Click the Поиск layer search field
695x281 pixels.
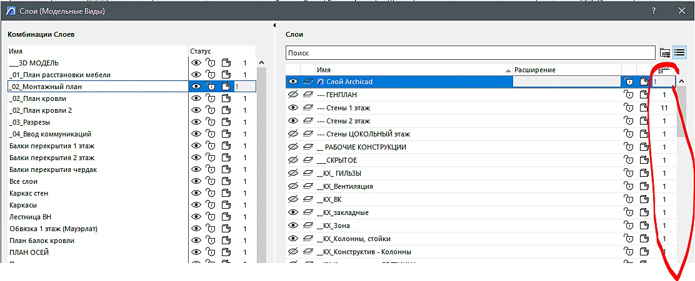471,53
